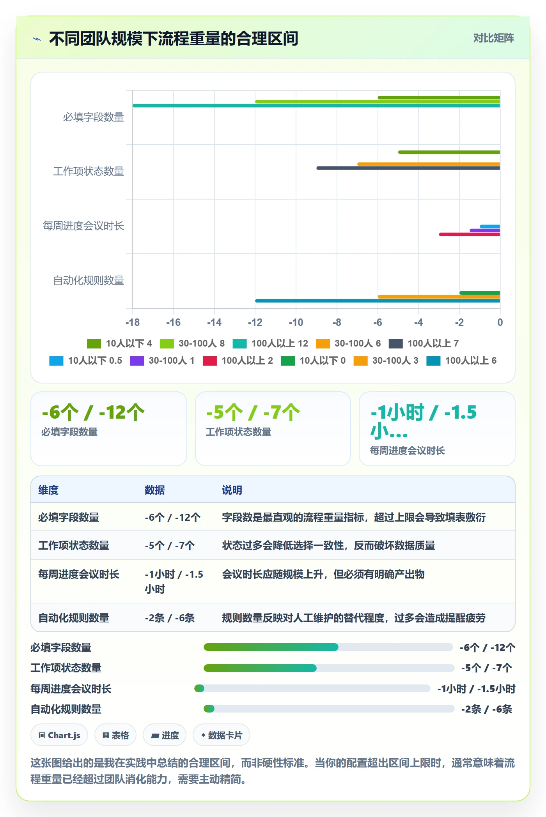The height and width of the screenshot is (817, 546).
Task: Toggle legend item 10人以下 0.5
Action: [x=86, y=361]
